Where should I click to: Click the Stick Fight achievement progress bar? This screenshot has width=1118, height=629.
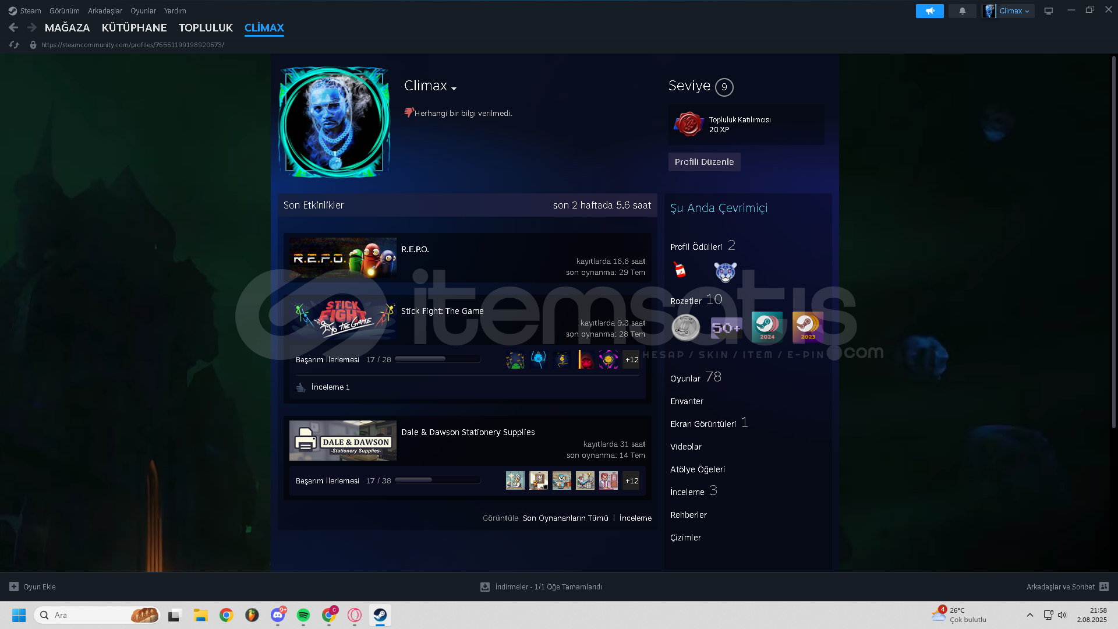[x=438, y=359]
